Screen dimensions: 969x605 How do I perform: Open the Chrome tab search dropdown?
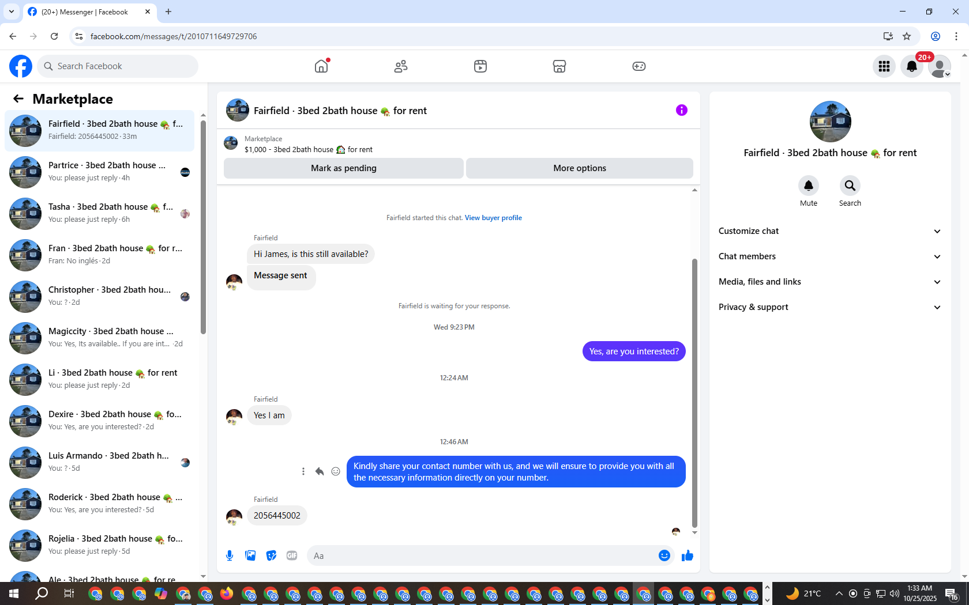pyautogui.click(x=12, y=12)
